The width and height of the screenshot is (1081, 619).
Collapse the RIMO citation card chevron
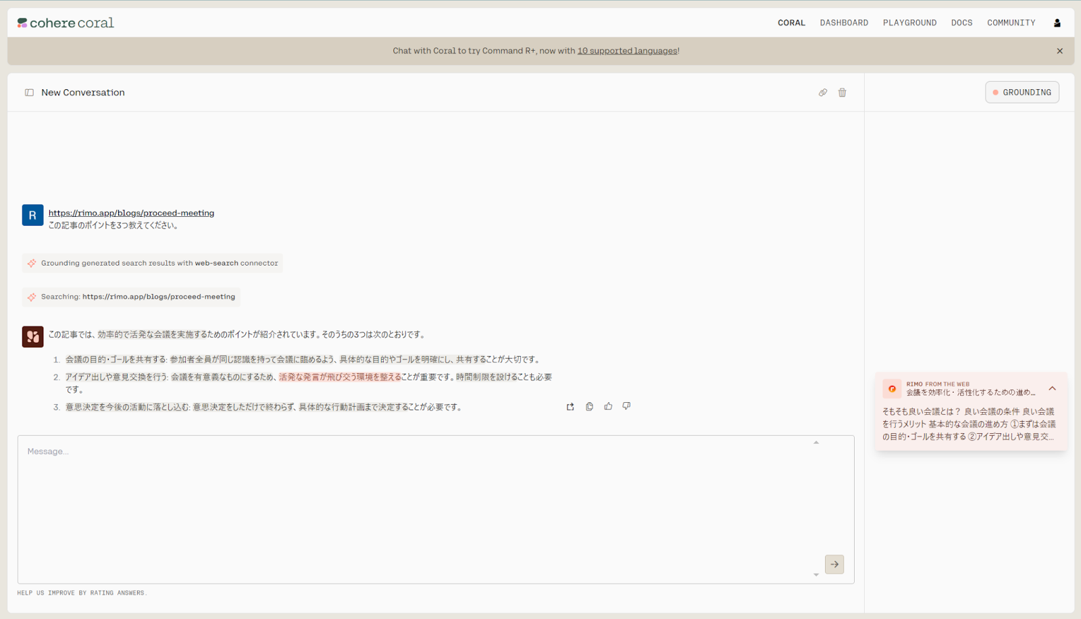1052,389
